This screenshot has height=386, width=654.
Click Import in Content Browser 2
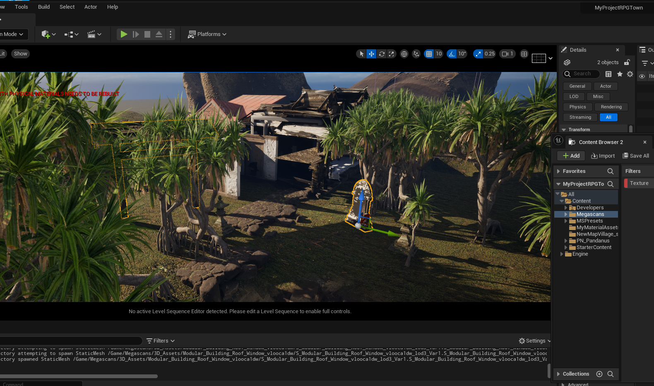[603, 156]
